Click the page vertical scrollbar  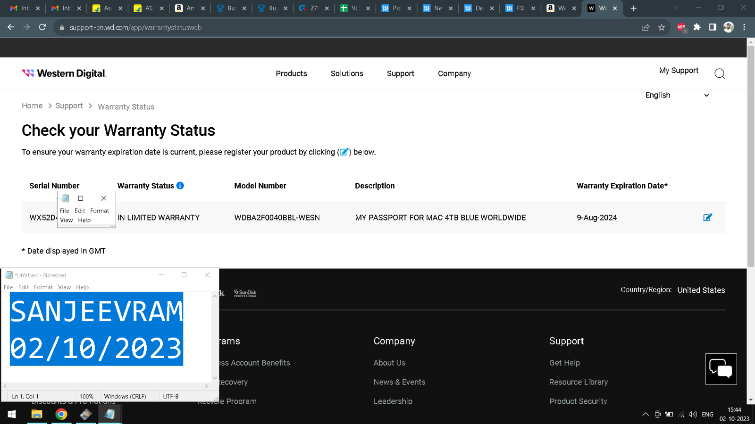point(751,156)
